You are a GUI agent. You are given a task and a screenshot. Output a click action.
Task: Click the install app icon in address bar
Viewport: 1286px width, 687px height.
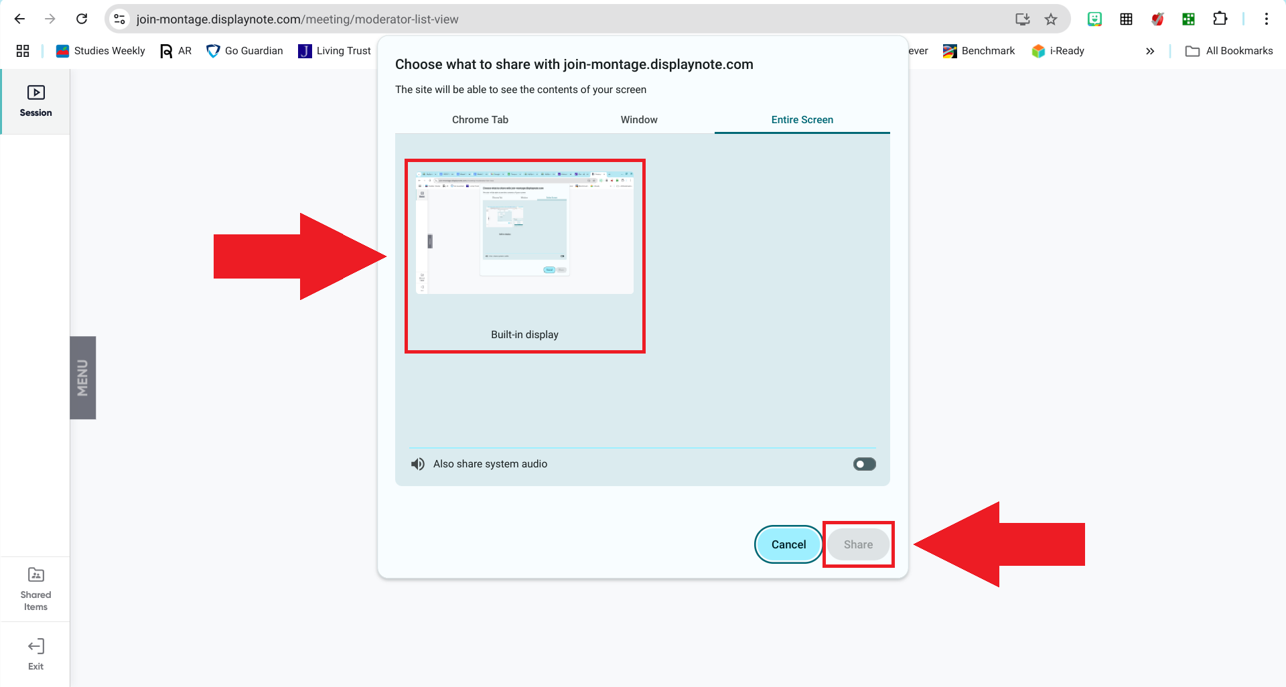[x=1022, y=19]
